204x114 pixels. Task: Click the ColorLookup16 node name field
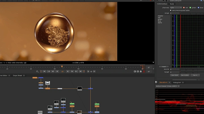184,1
